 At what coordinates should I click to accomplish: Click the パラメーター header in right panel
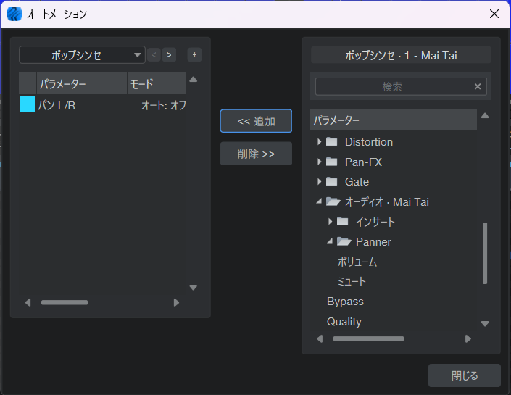pos(394,120)
